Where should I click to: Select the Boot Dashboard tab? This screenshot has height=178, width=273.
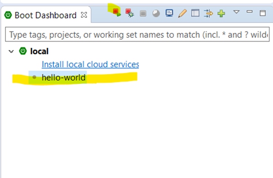pos(46,15)
